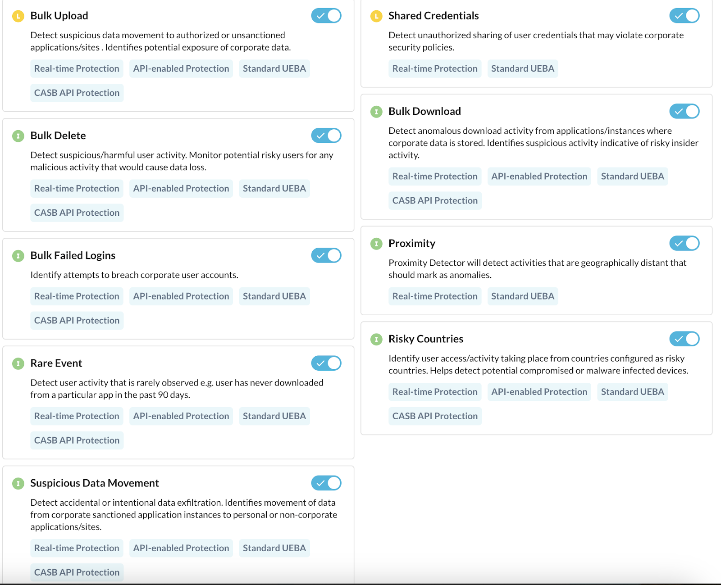
Task: Click the yellow severity icon beside Bulk Upload
Action: 18,16
